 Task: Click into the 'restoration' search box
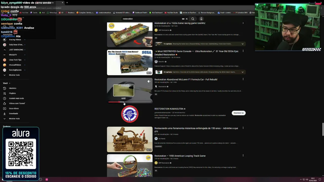pyautogui.click(x=152, y=19)
